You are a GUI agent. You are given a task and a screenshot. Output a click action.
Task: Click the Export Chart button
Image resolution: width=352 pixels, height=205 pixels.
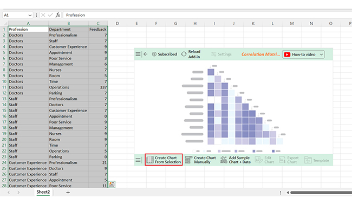(289, 160)
